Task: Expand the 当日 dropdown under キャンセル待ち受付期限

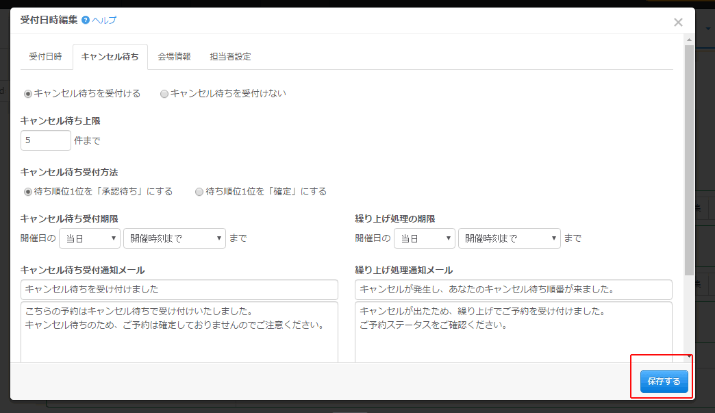Action: point(89,238)
